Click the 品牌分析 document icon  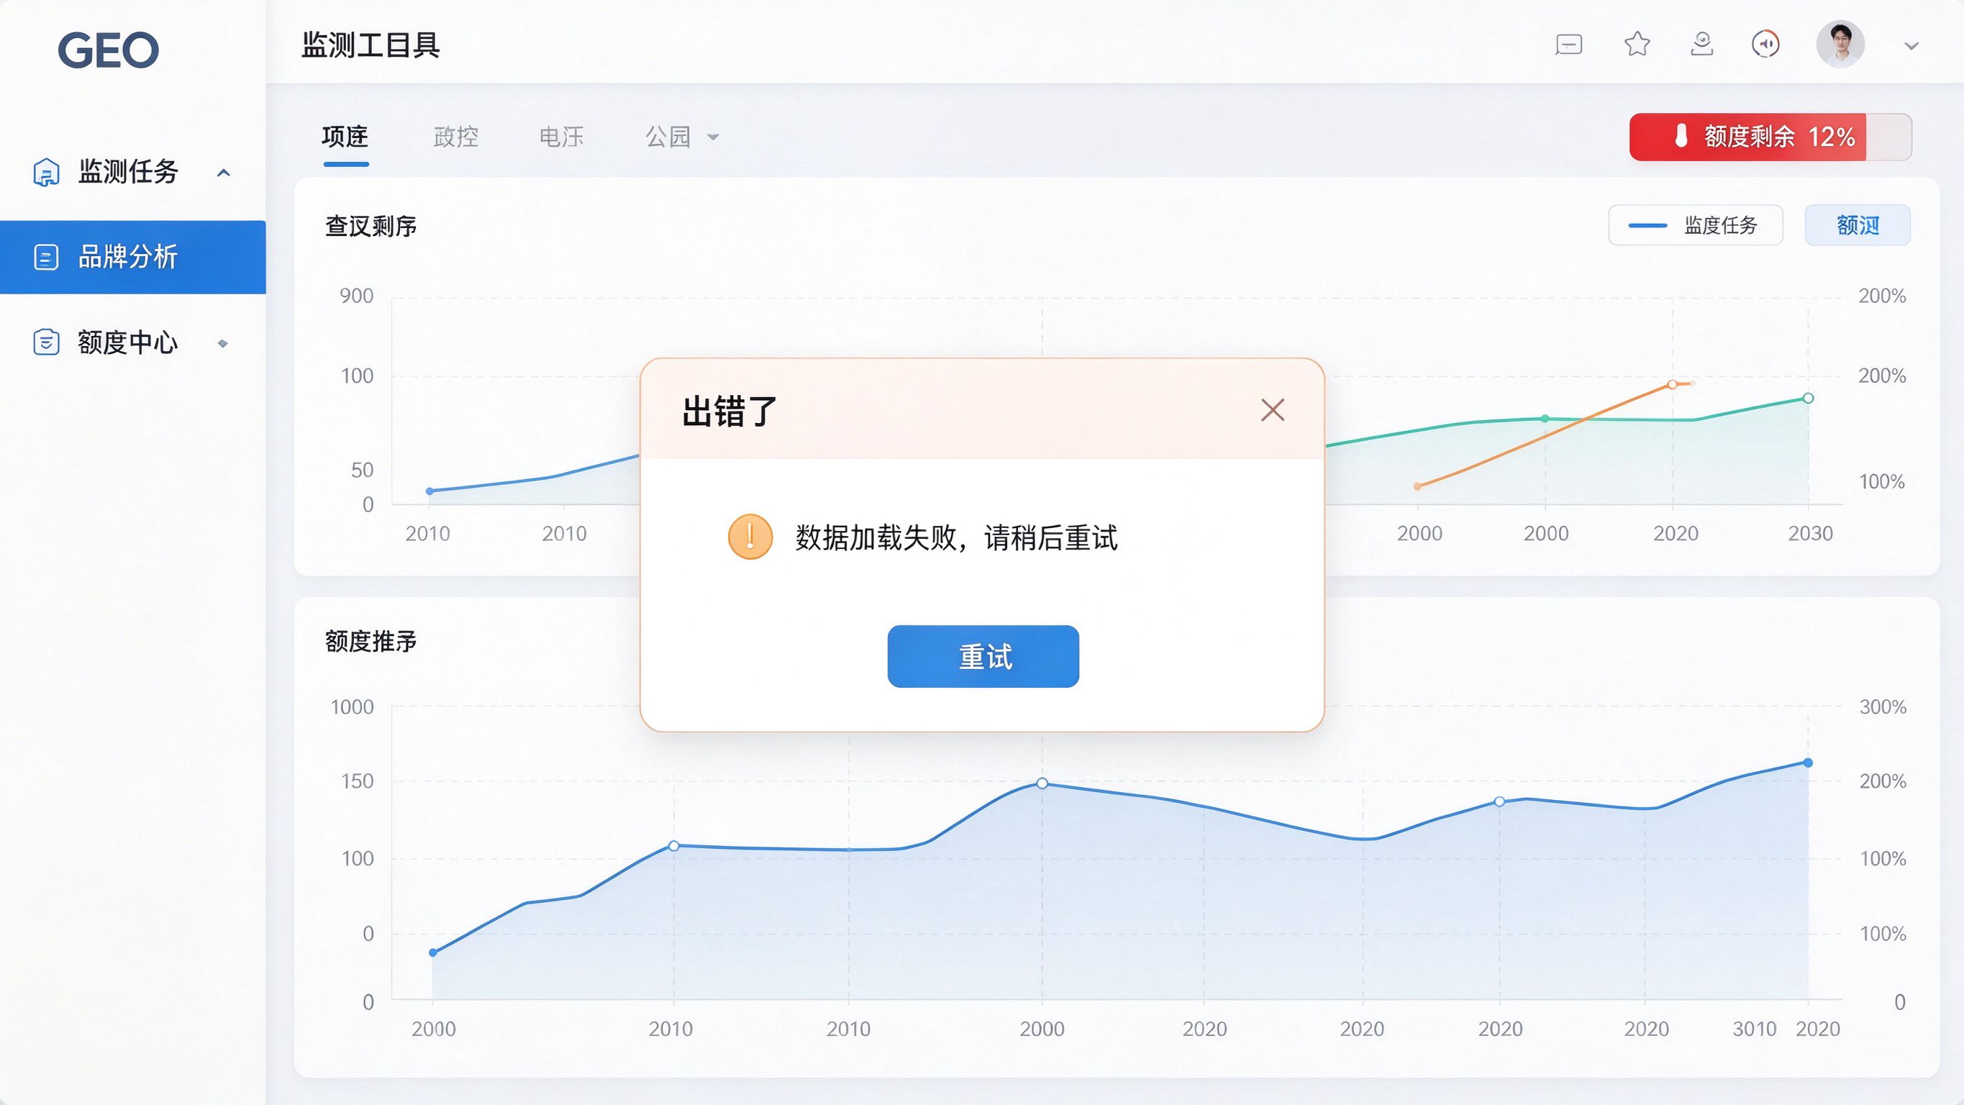(46, 257)
